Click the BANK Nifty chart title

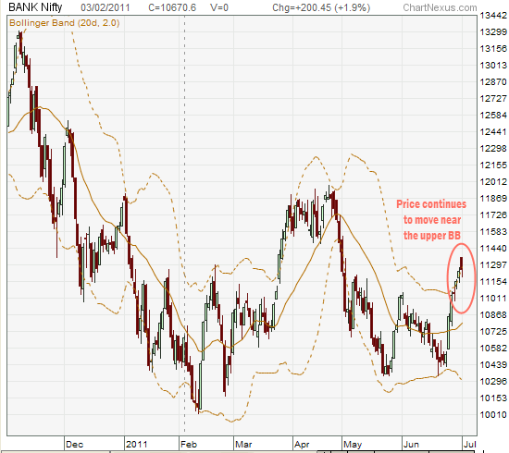pyautogui.click(x=35, y=7)
